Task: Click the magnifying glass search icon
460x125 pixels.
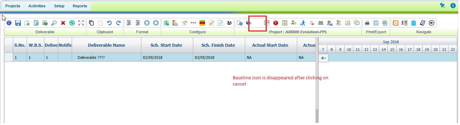Action: (x=54, y=23)
